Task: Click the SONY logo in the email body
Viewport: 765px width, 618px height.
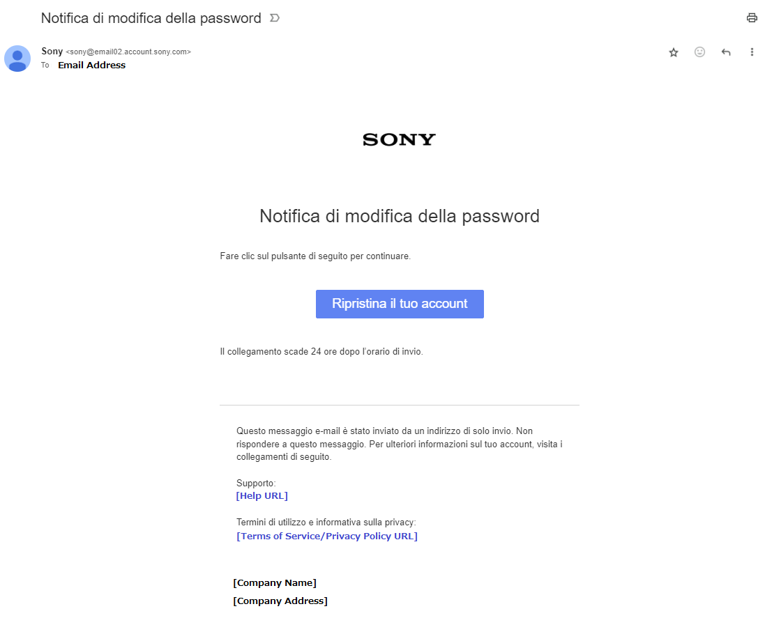Action: [399, 139]
